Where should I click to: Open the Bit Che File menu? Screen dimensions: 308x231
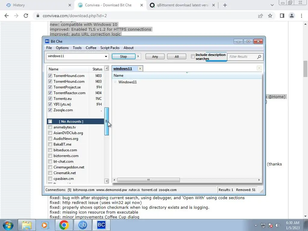pos(49,48)
